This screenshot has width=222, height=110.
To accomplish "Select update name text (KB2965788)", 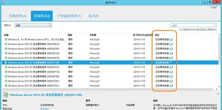I will (x=34, y=76).
